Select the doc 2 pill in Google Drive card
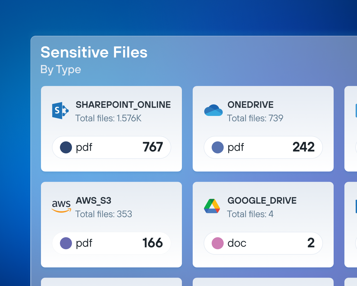Viewport: 357px width, 286px height. pyautogui.click(x=263, y=243)
